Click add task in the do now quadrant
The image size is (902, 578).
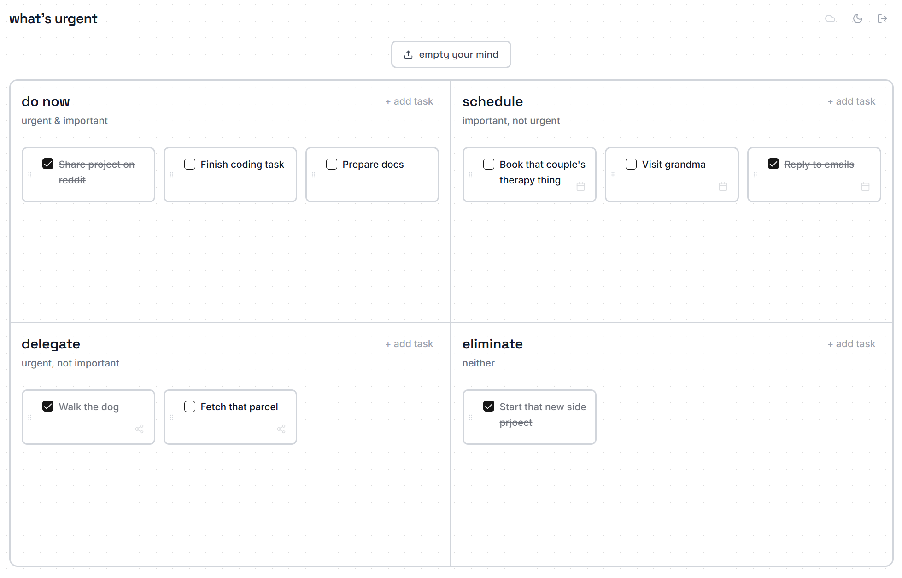(x=409, y=101)
